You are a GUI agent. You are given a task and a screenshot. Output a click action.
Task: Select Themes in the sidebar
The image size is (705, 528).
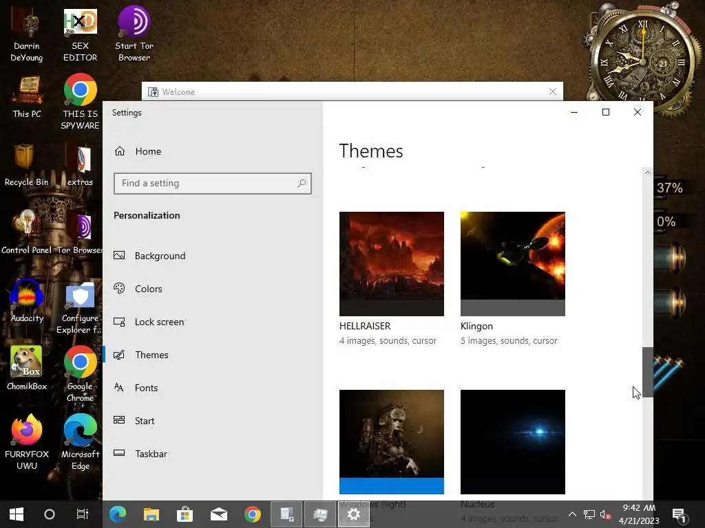click(x=151, y=355)
